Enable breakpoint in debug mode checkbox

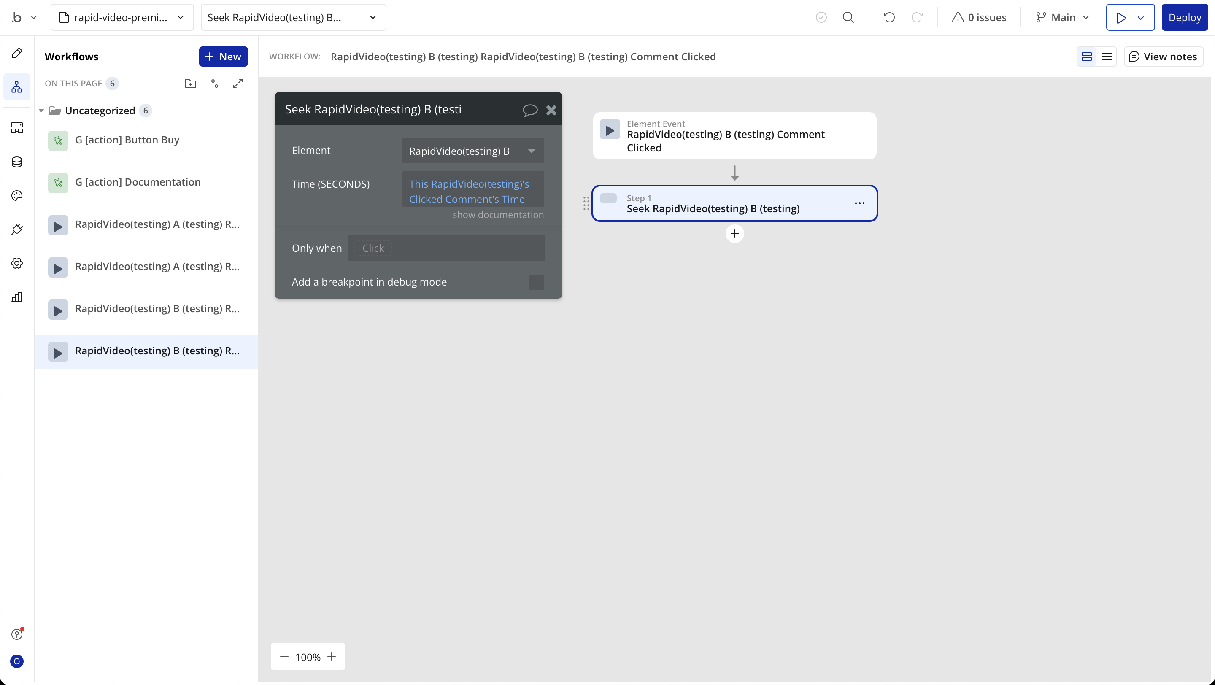536,282
